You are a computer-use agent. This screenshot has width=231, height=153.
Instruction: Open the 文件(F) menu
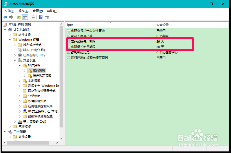pos(9,11)
